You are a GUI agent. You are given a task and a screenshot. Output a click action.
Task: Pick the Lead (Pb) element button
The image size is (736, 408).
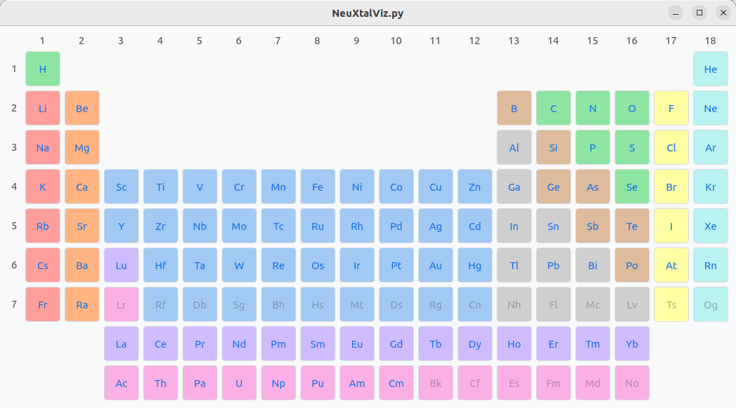tap(554, 265)
